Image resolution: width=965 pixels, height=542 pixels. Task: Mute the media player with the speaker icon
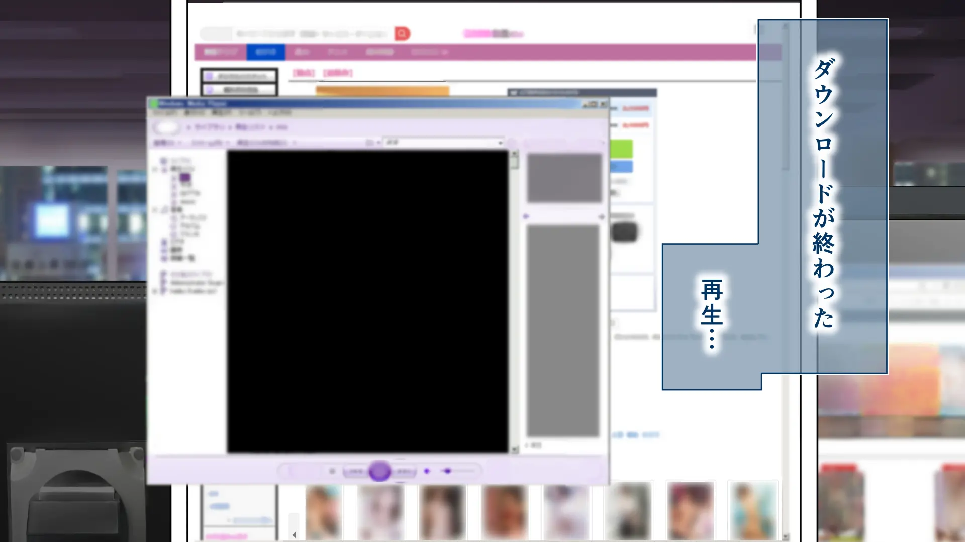[x=427, y=471]
